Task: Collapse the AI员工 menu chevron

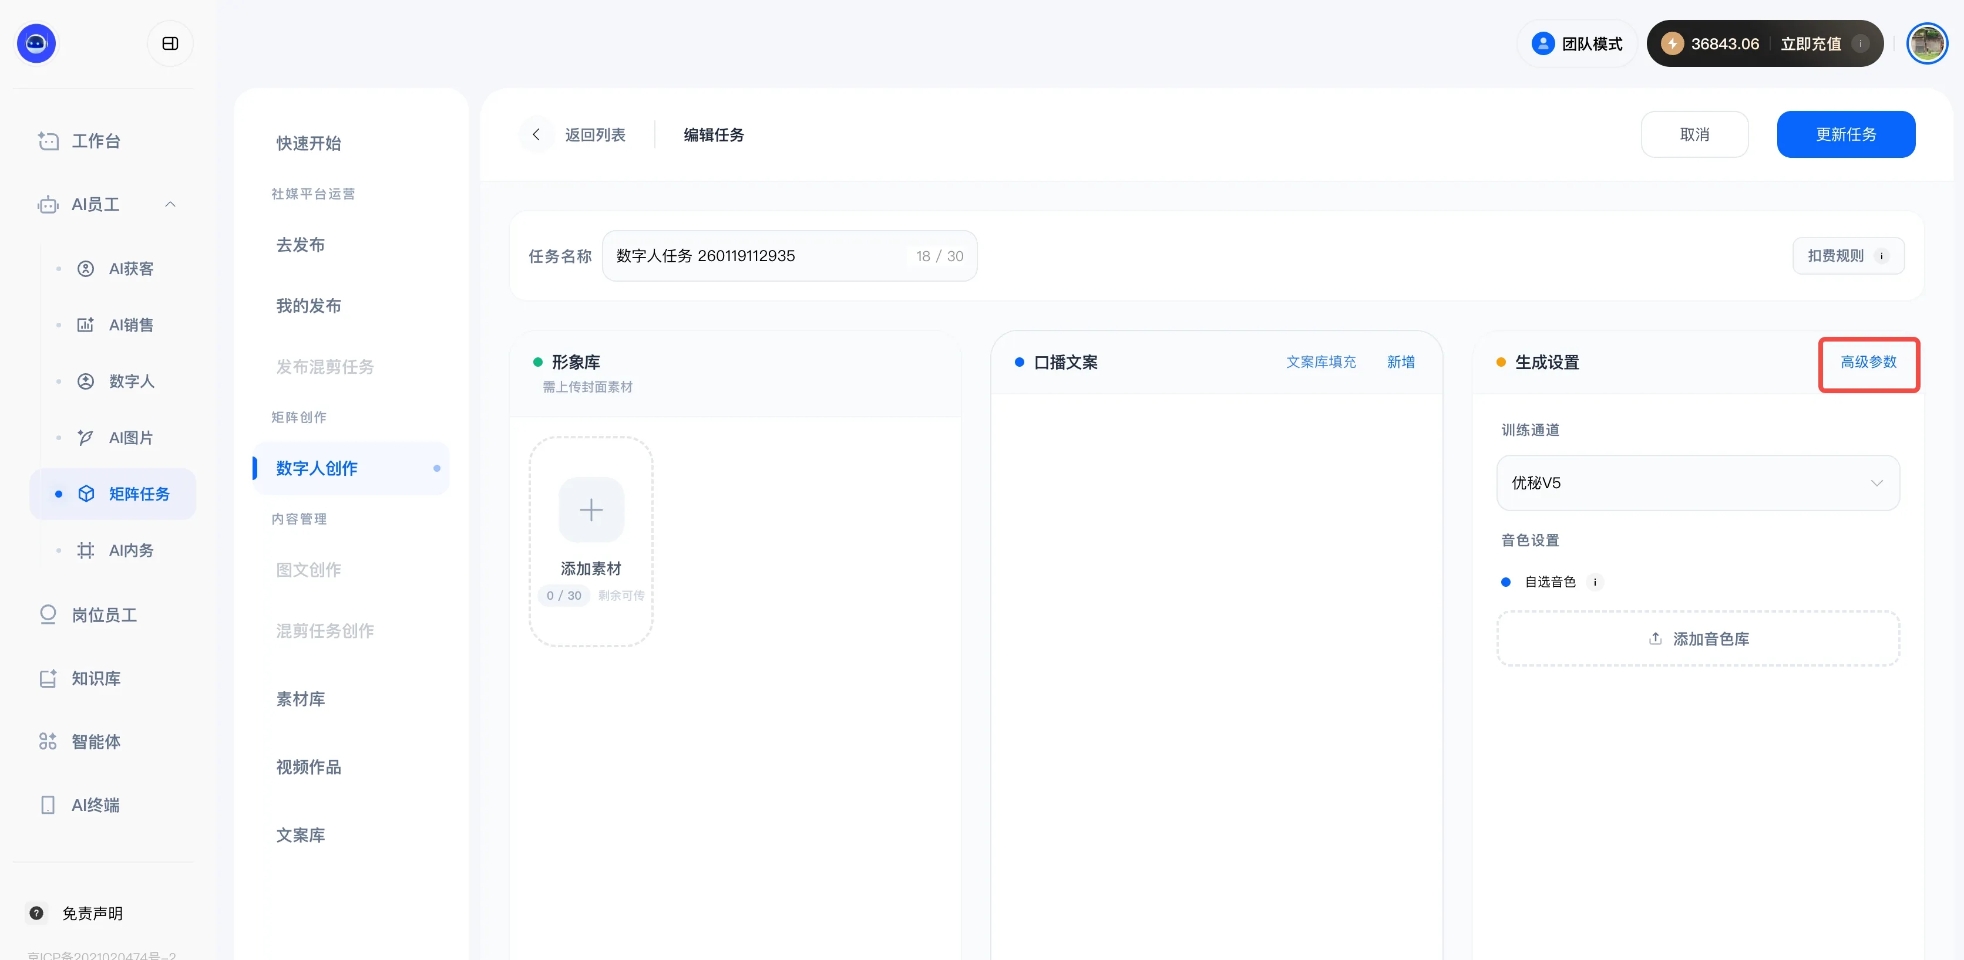Action: (170, 204)
